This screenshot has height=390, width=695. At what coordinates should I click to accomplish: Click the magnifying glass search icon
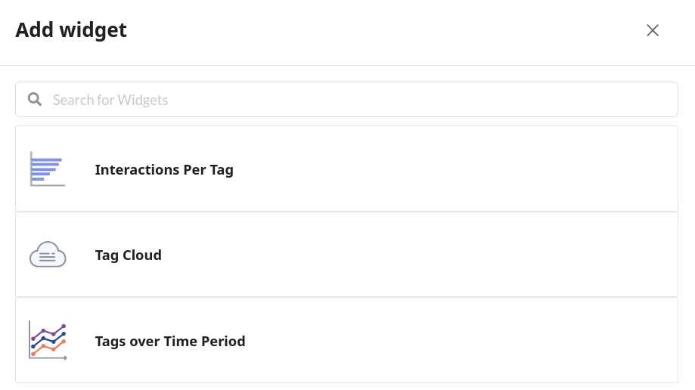(34, 99)
